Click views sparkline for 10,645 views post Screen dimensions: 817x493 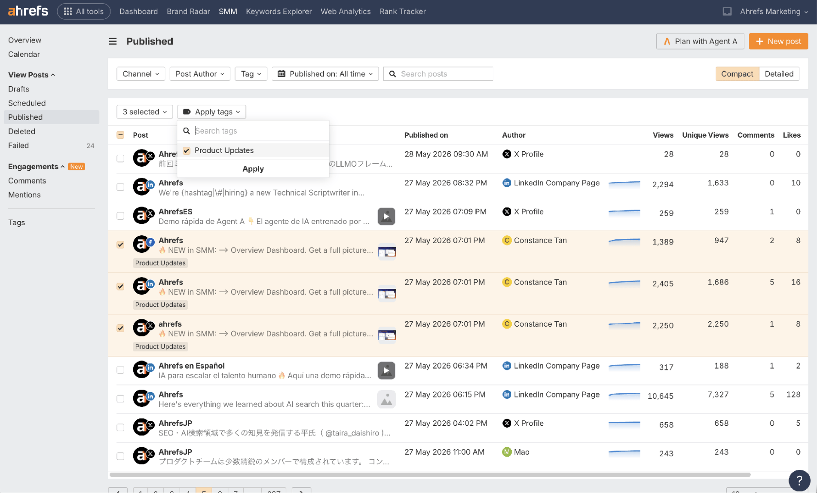(624, 395)
